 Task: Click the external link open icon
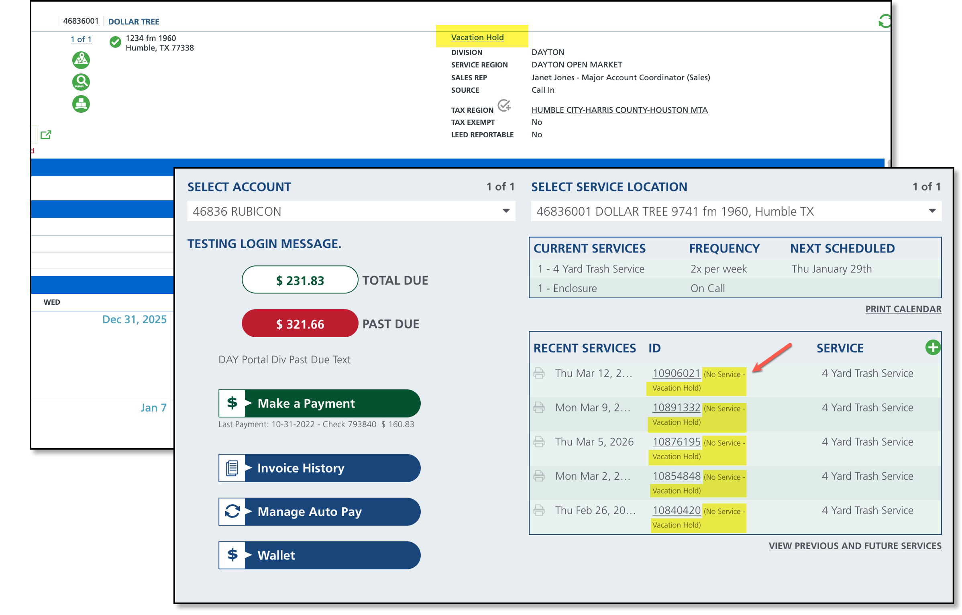tap(46, 135)
